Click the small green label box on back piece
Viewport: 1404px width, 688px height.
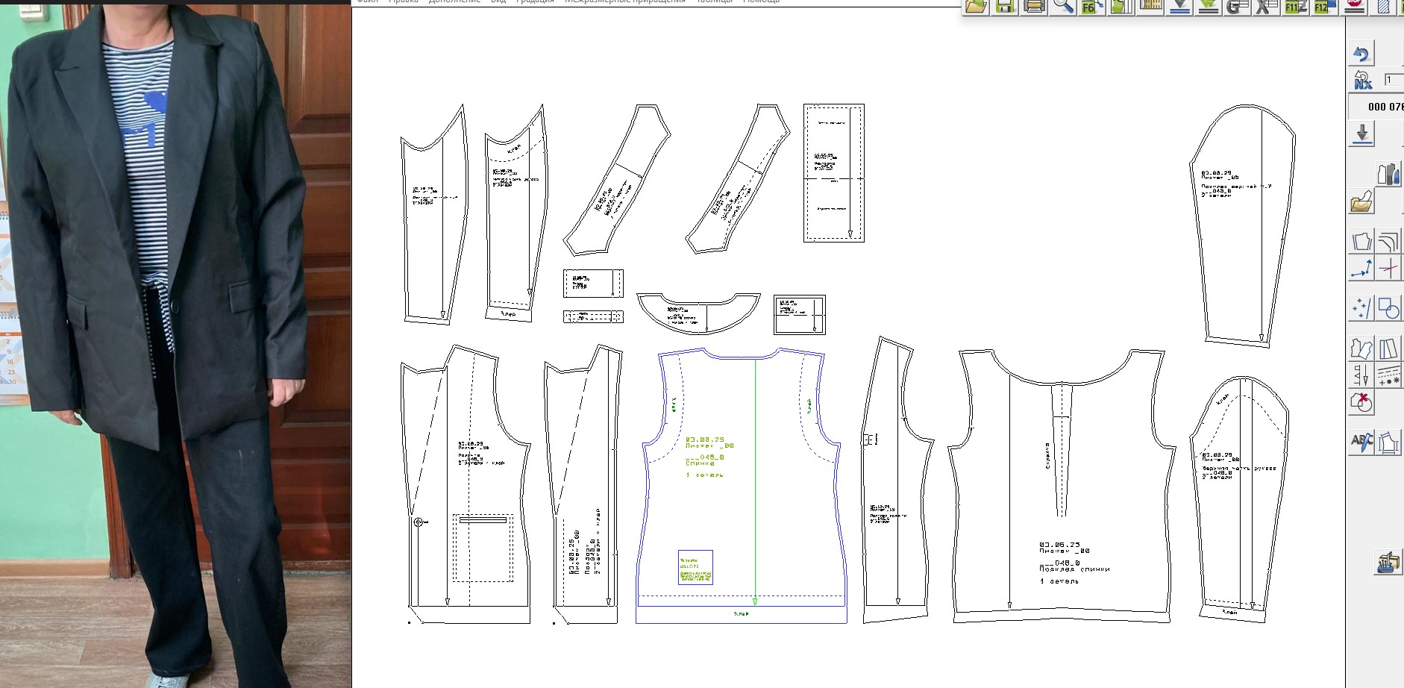695,567
